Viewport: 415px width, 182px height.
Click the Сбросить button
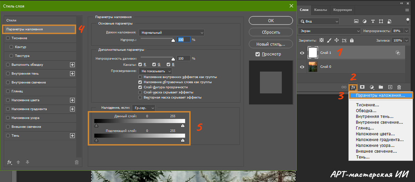tap(271, 32)
